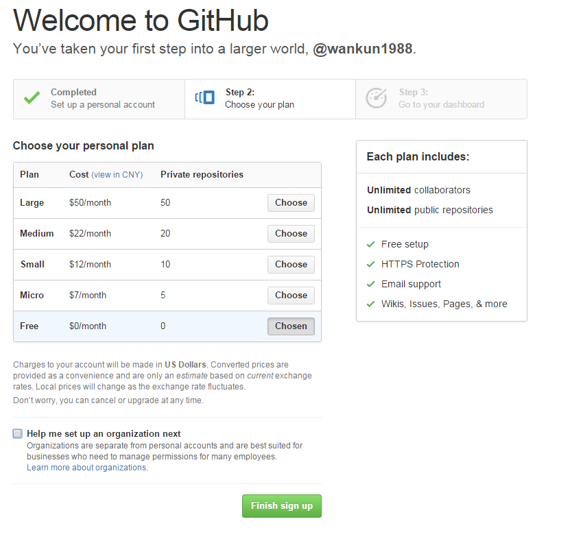Image resolution: width=583 pixels, height=552 pixels.
Task: Click the Chosen button for Free plan
Action: coord(291,326)
